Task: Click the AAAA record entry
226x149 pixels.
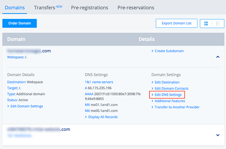Action: pos(113,96)
